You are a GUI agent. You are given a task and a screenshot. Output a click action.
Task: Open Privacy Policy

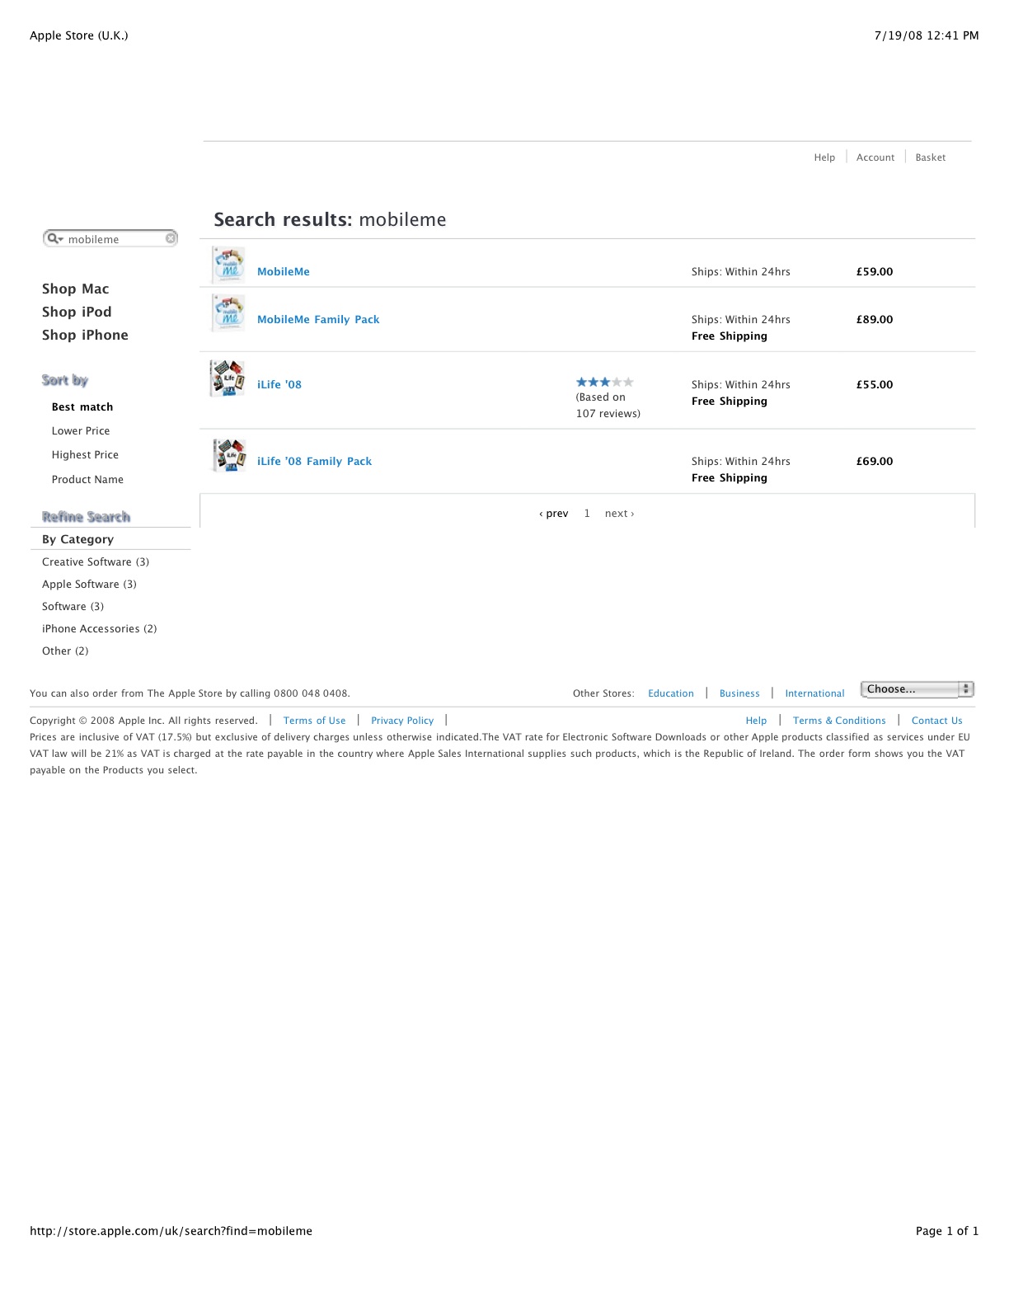point(402,721)
